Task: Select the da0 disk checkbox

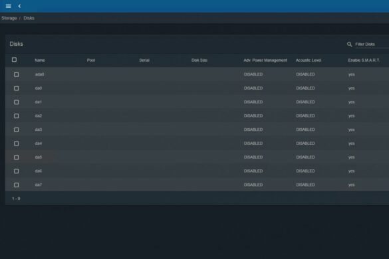Action: coord(17,88)
